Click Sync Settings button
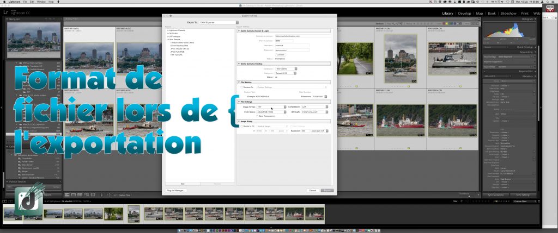This screenshot has width=558, height=233. click(x=523, y=194)
